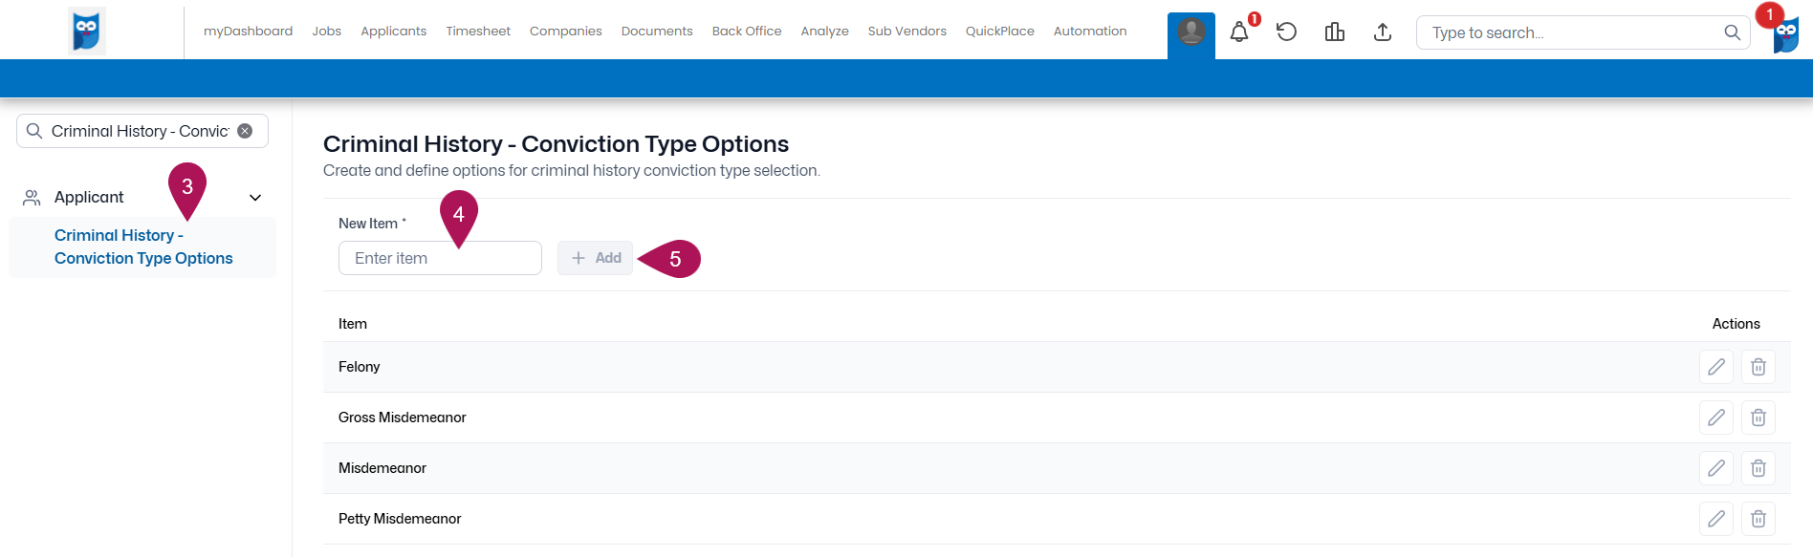Image resolution: width=1813 pixels, height=557 pixels.
Task: Open the Applicants menu
Action: pyautogui.click(x=393, y=32)
